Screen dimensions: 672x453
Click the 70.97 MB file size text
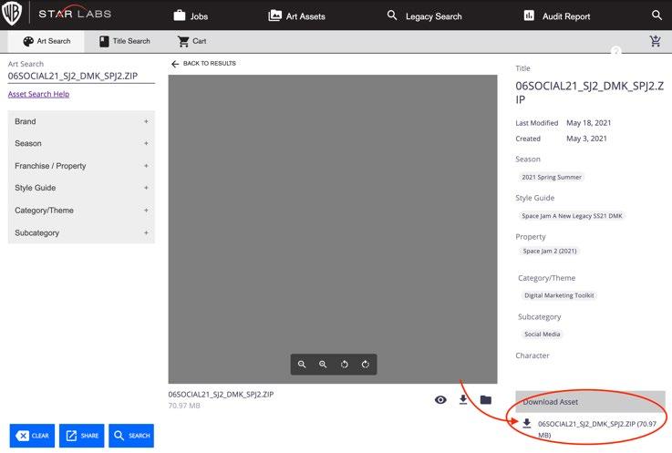pyautogui.click(x=184, y=406)
